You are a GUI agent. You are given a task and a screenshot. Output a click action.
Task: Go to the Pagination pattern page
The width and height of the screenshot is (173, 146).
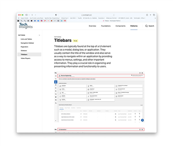point(24,47)
